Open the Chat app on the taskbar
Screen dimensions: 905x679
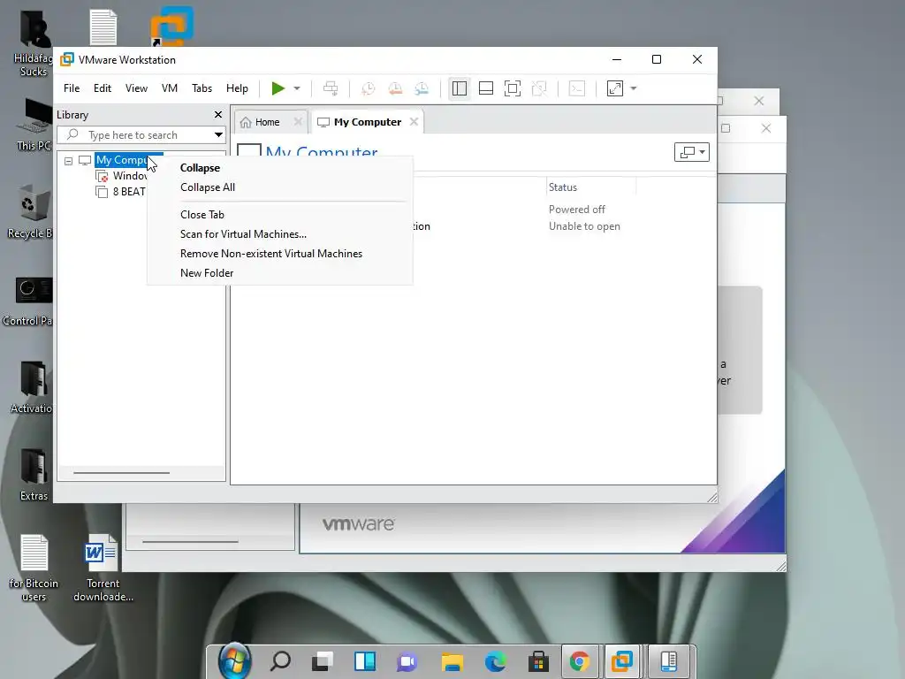pos(407,661)
